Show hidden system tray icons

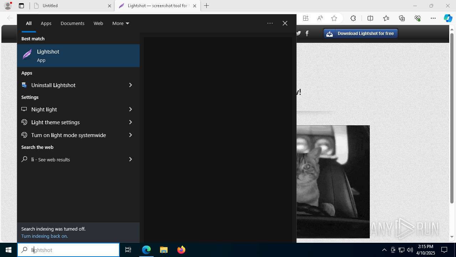coord(384,250)
